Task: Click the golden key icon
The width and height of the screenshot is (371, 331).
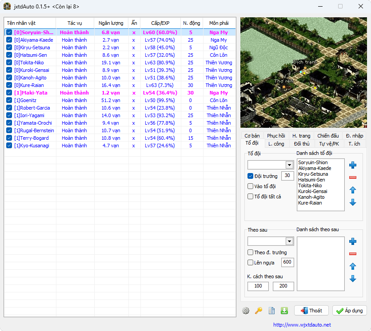Action: 259,311
